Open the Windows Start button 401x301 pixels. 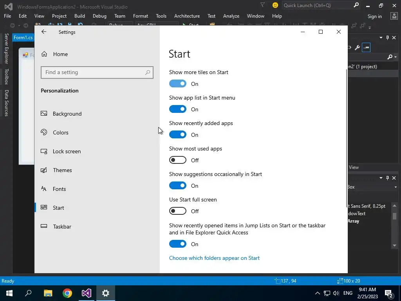click(9, 293)
